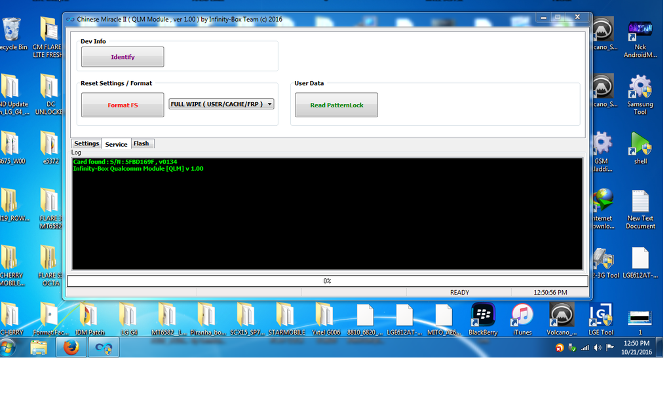This screenshot has height=402, width=671.
Task: Select the STARMOBILE folder icon
Action: (286, 319)
